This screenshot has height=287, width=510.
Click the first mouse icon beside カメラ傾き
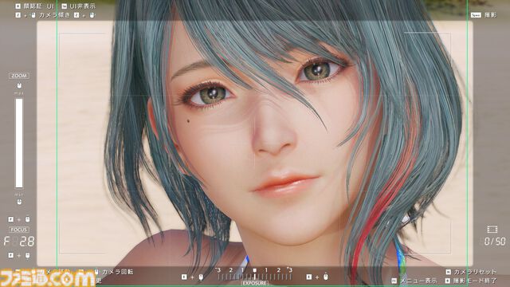click(33, 15)
